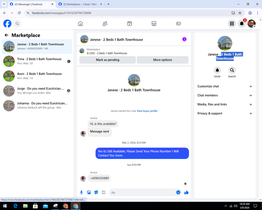The height and width of the screenshot is (210, 262).
Task: Send a thumbs-up like
Action: click(187, 193)
